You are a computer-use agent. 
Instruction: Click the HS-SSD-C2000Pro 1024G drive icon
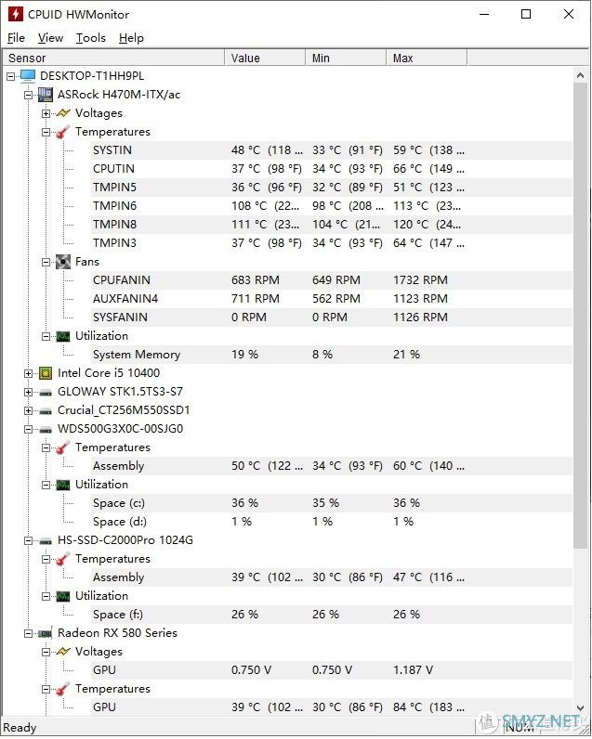coord(46,540)
